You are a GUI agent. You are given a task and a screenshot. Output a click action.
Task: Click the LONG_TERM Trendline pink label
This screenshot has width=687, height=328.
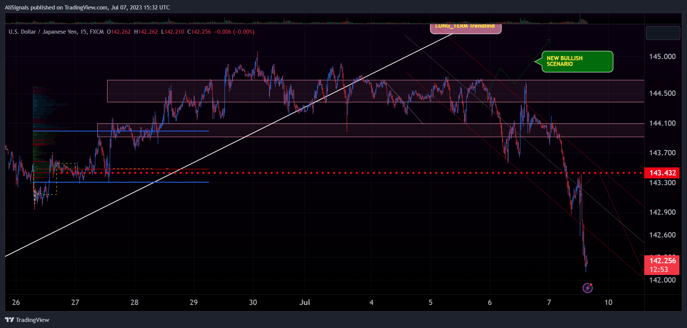[466, 28]
